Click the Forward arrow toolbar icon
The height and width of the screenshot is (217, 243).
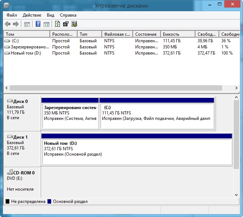(x=16, y=24)
